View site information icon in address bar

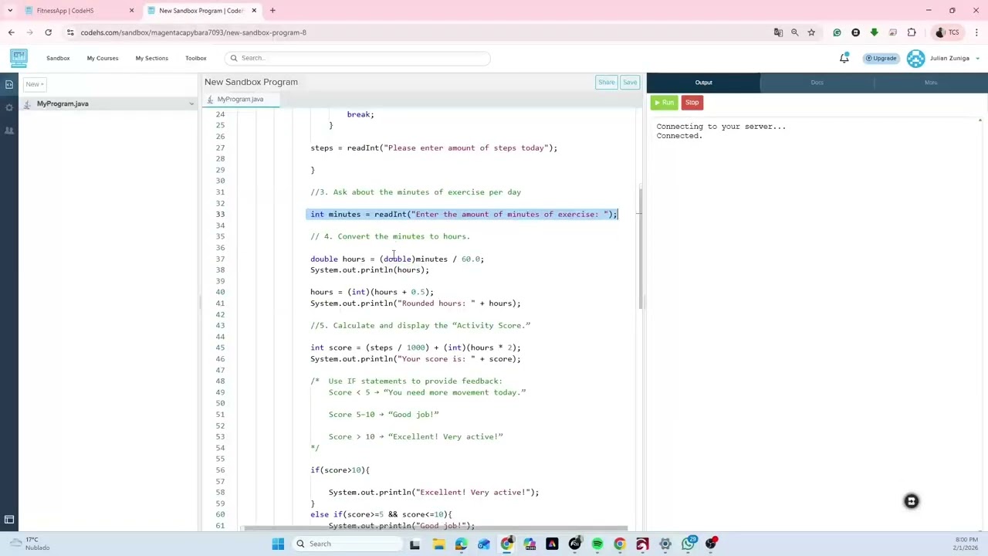coord(70,32)
